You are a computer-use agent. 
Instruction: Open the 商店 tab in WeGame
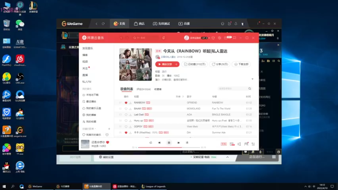pyautogui.click(x=139, y=24)
